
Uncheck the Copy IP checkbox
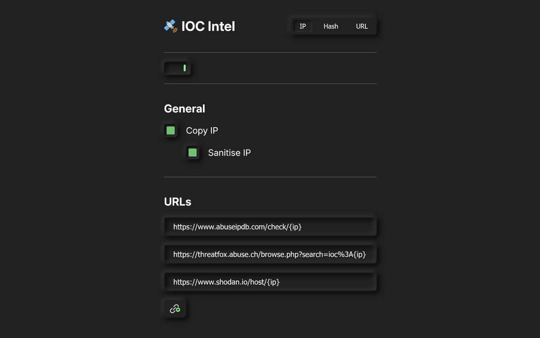point(171,131)
